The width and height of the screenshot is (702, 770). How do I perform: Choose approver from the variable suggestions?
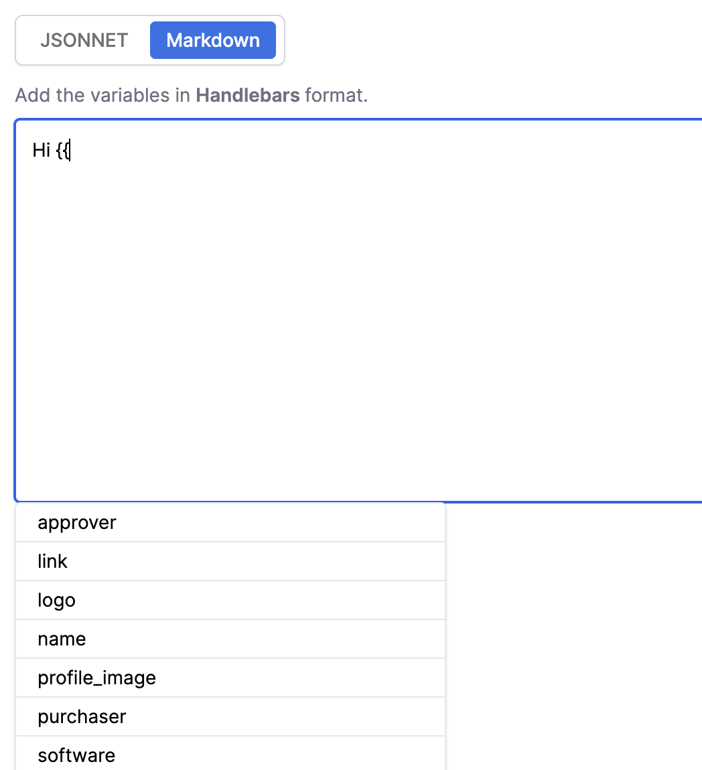[x=230, y=522]
